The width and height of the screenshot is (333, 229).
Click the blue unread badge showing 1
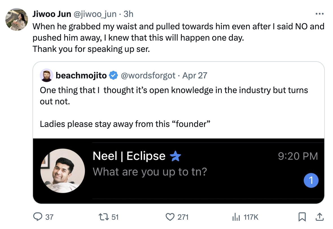tap(311, 180)
